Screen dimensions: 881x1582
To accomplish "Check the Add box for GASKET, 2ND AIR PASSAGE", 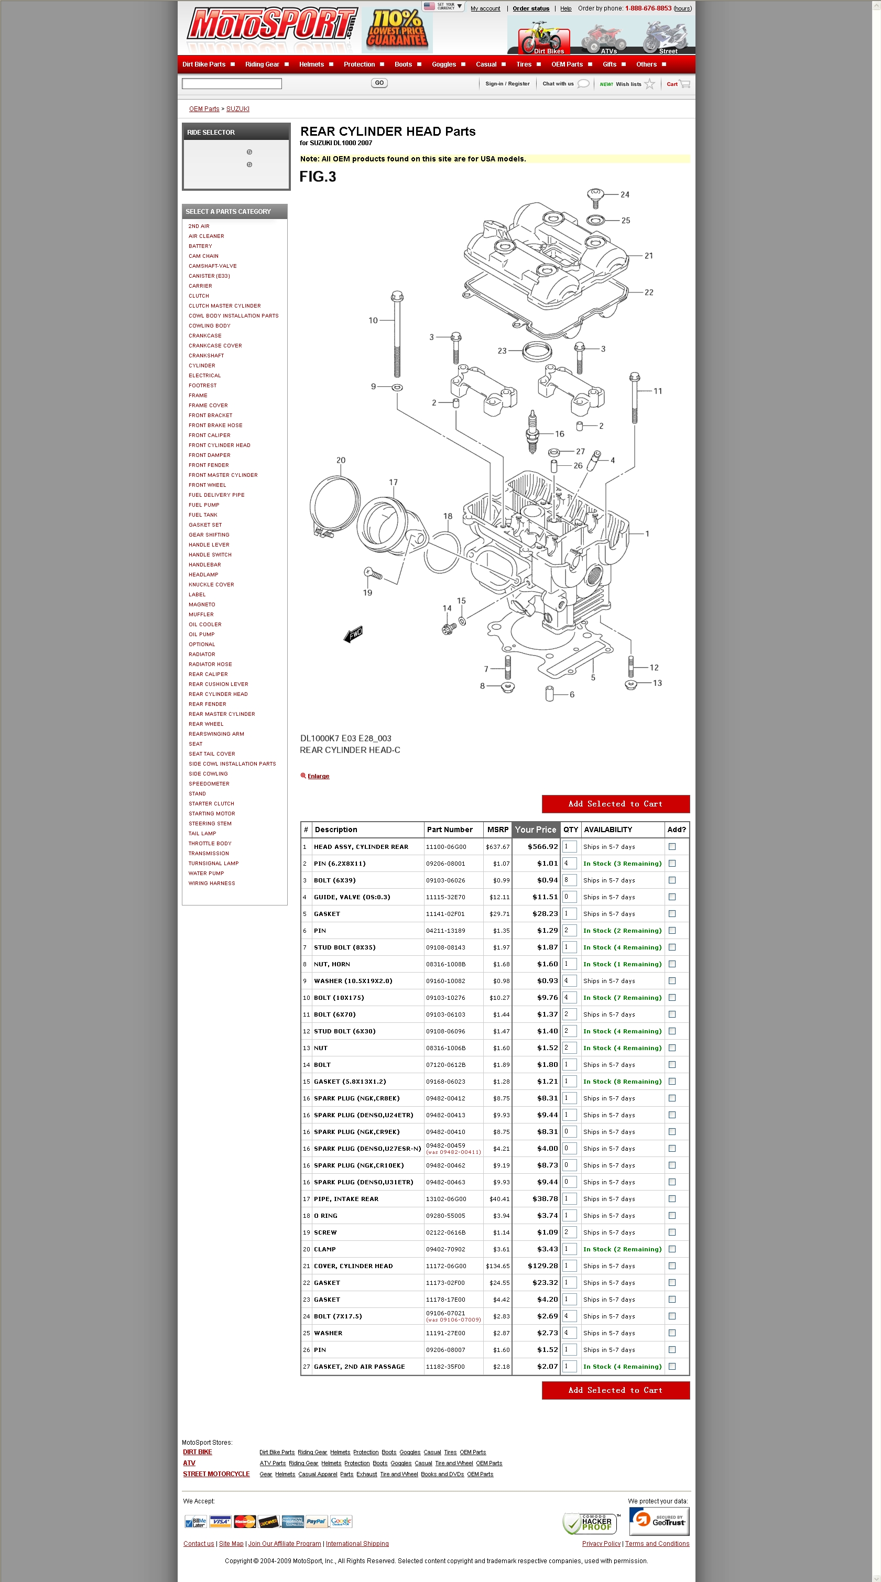I will [672, 1367].
